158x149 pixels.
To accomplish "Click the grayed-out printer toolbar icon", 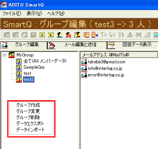I will (148, 35).
